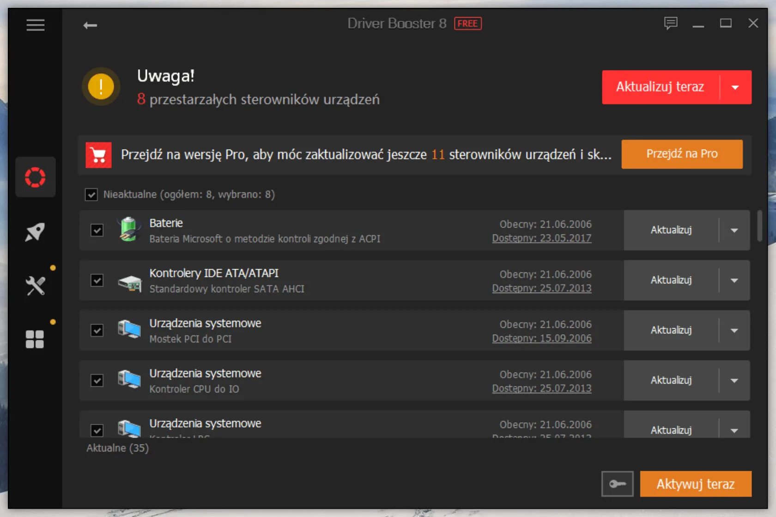The width and height of the screenshot is (776, 517).
Task: Open the Dostępny: 15.09.2006 link
Action: click(x=542, y=338)
